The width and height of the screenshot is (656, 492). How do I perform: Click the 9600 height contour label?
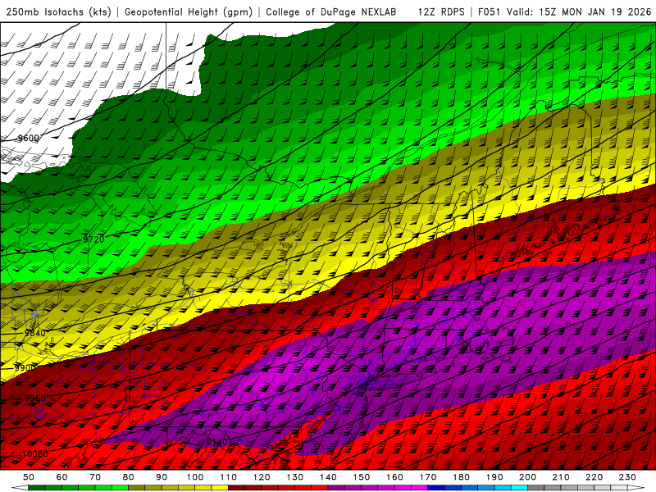pos(29,138)
